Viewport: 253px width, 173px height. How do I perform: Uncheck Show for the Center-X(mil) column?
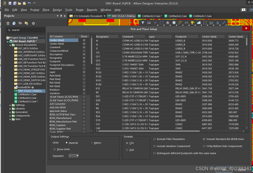click(84, 40)
